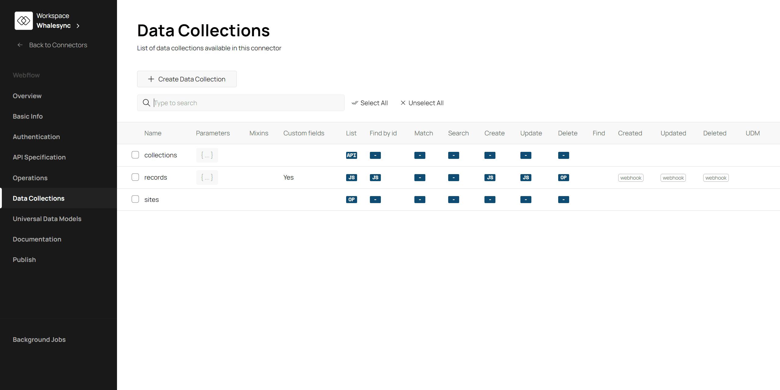Click the OP Delete badge for records
This screenshot has width=780, height=390.
point(563,177)
